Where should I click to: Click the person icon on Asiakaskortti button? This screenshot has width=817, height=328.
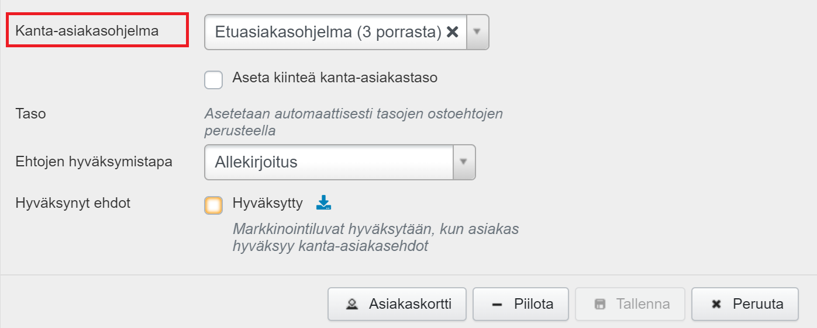coord(352,304)
